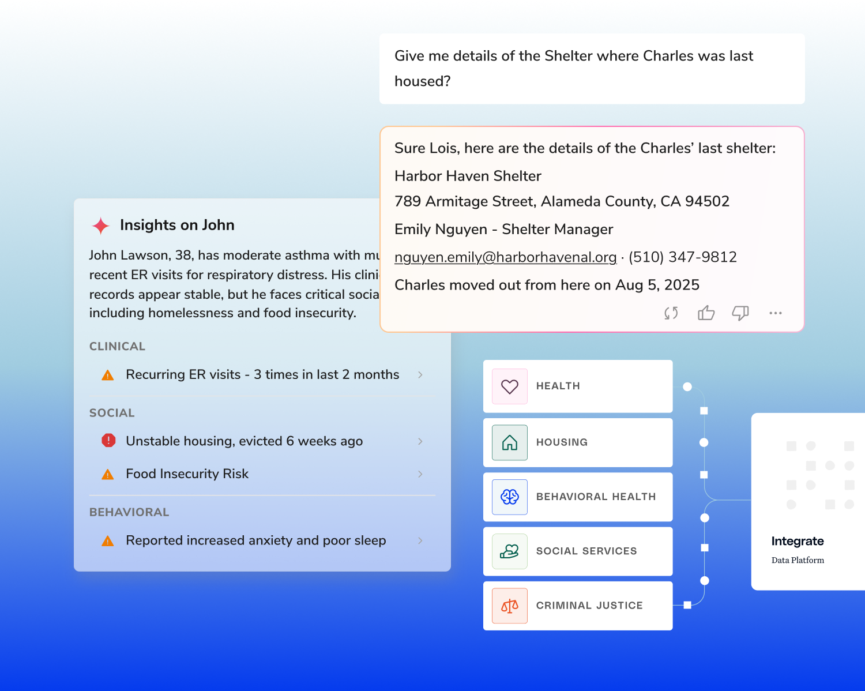Click the phone number (510) 347-9812
This screenshot has height=691, width=865.
coord(683,257)
